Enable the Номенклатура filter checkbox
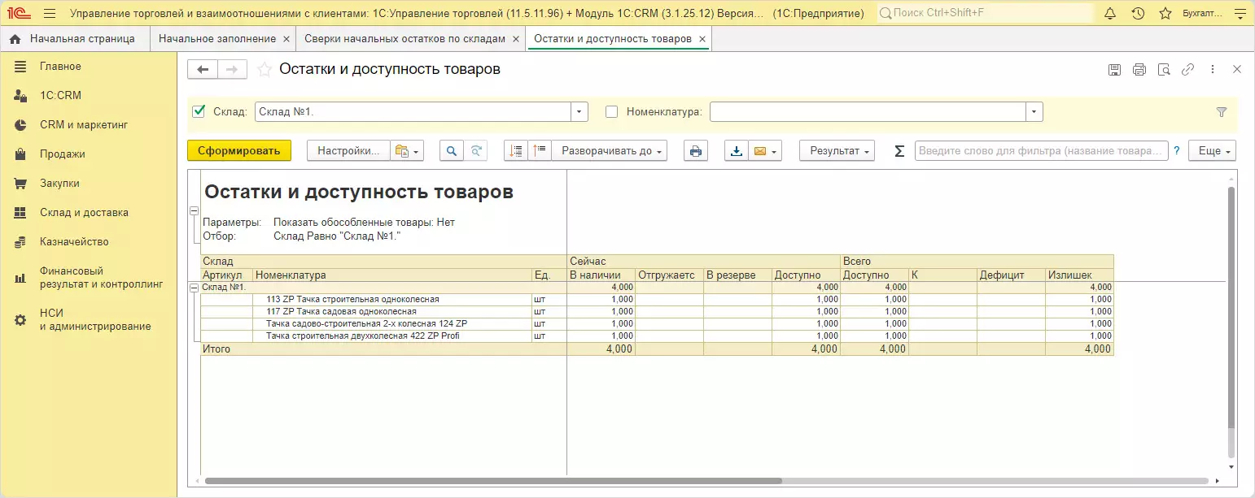1255x498 pixels. [612, 112]
